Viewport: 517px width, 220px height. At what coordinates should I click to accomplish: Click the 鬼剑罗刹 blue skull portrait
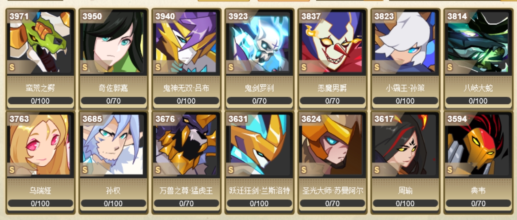(x=259, y=42)
